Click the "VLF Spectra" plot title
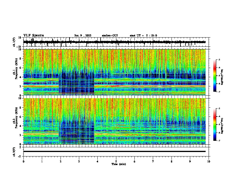The width and height of the screenshot is (235, 181). (x=34, y=35)
